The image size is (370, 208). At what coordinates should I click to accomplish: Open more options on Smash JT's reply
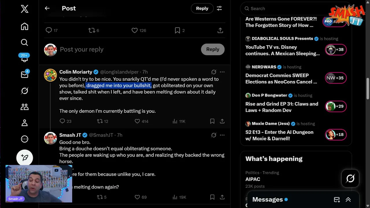point(222,135)
